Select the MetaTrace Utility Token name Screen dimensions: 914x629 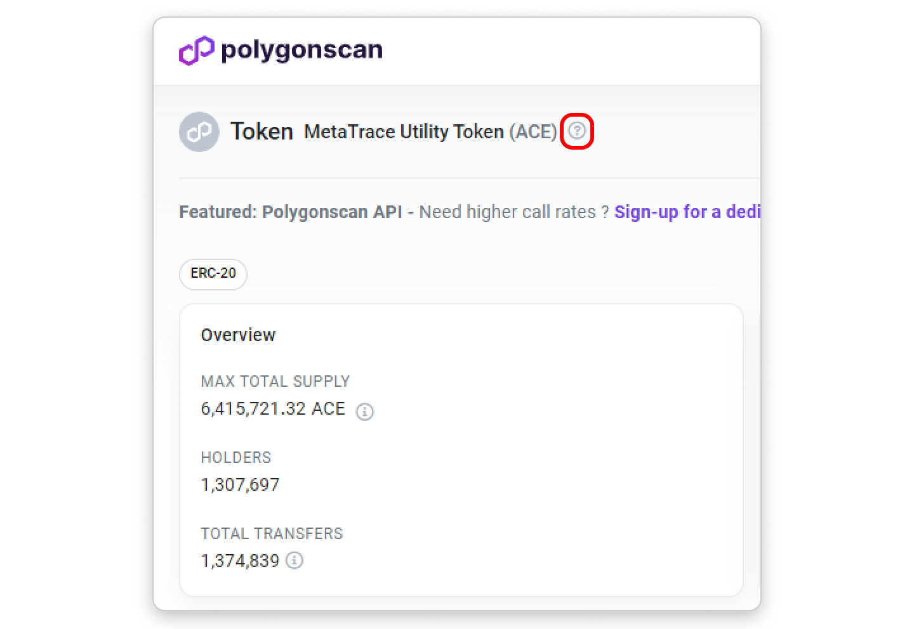pyautogui.click(x=403, y=132)
